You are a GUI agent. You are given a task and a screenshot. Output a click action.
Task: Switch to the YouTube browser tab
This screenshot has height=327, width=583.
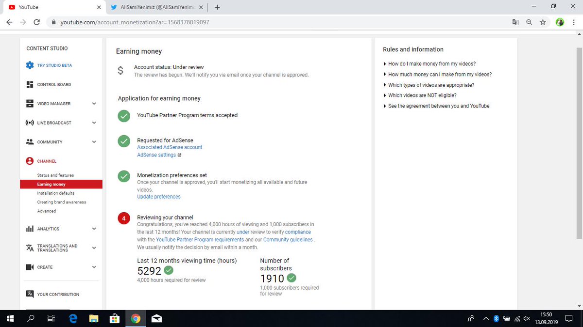(53, 7)
